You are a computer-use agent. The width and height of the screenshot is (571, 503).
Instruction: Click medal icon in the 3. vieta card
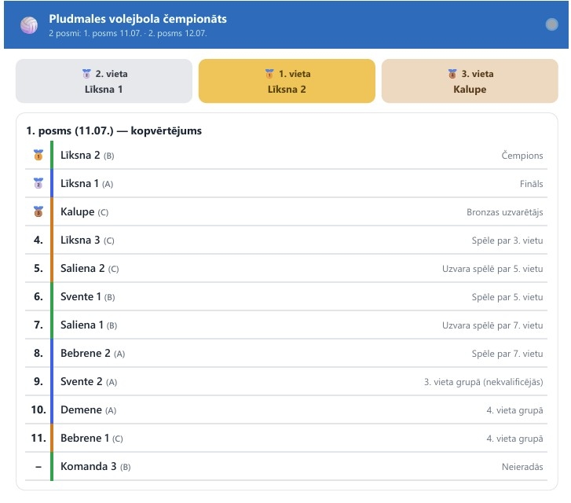tap(452, 74)
